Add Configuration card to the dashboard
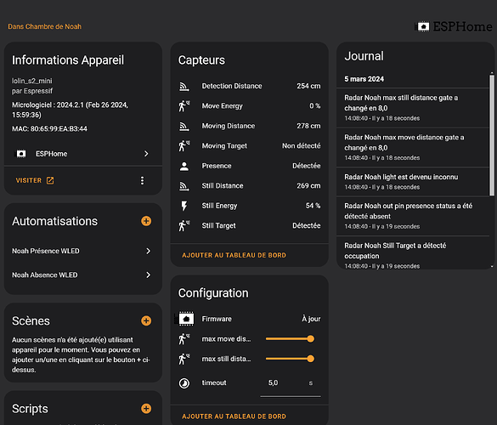Screen dimensions: 497x425 (x=234, y=416)
